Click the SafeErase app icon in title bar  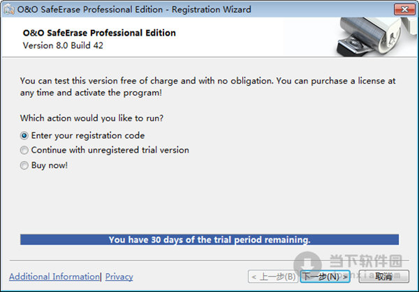8,10
